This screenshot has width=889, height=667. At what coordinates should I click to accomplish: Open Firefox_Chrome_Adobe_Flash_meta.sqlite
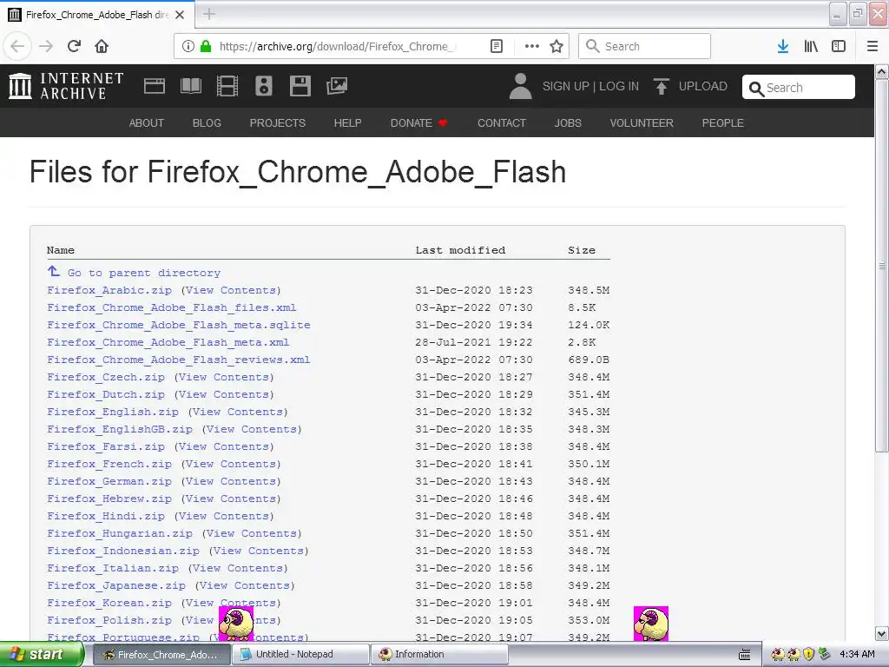pyautogui.click(x=179, y=325)
